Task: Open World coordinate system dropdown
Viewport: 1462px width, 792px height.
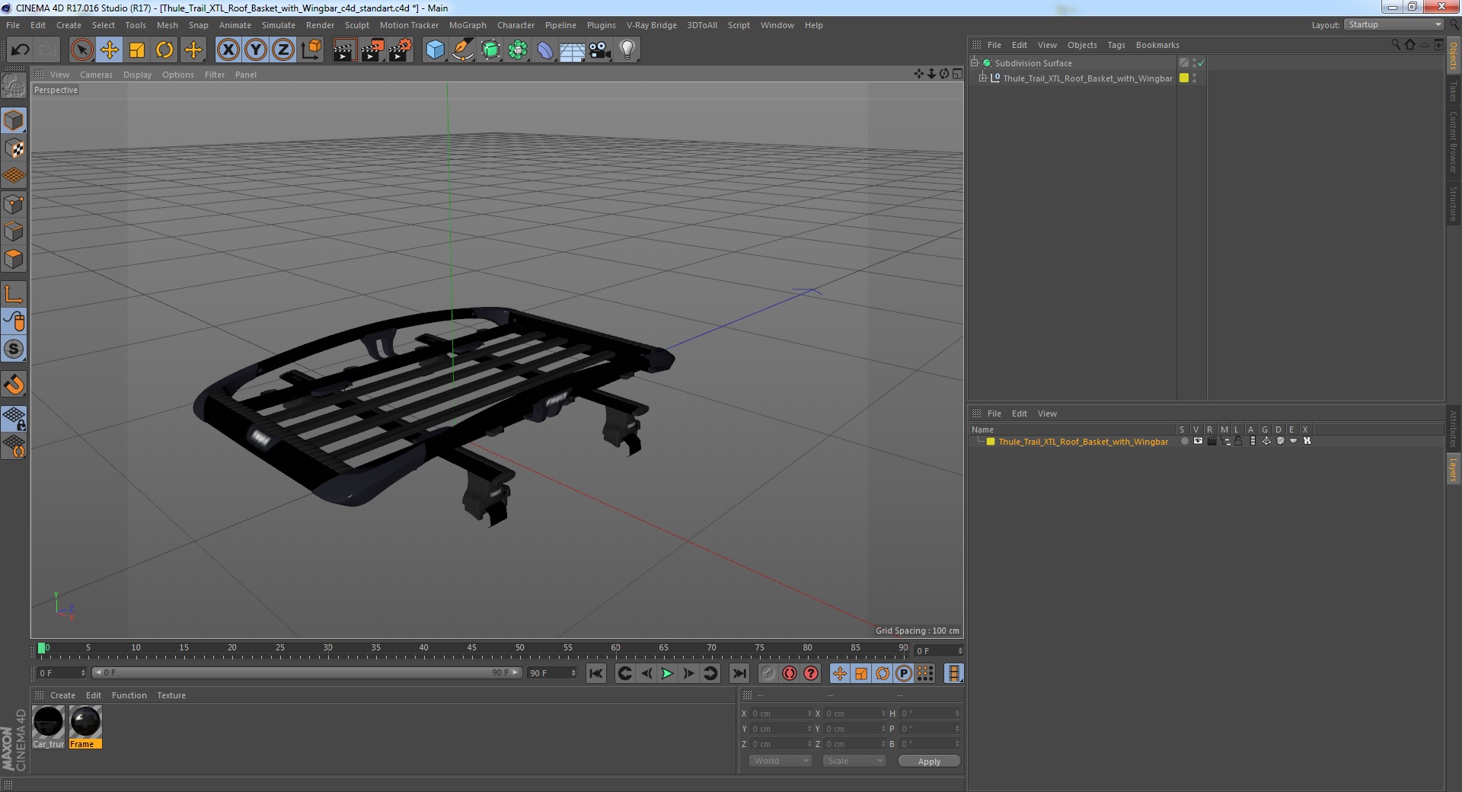Action: pos(780,761)
